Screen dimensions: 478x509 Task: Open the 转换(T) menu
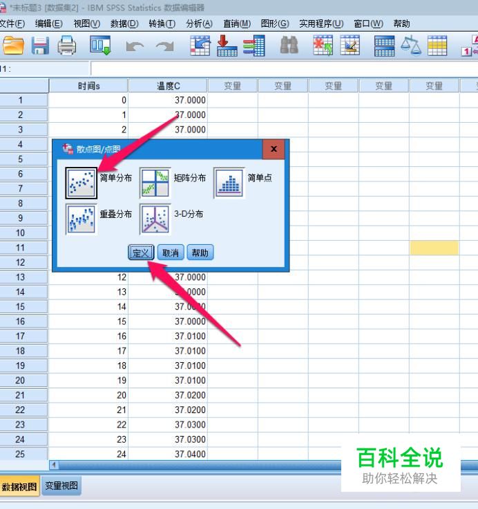[x=162, y=23]
